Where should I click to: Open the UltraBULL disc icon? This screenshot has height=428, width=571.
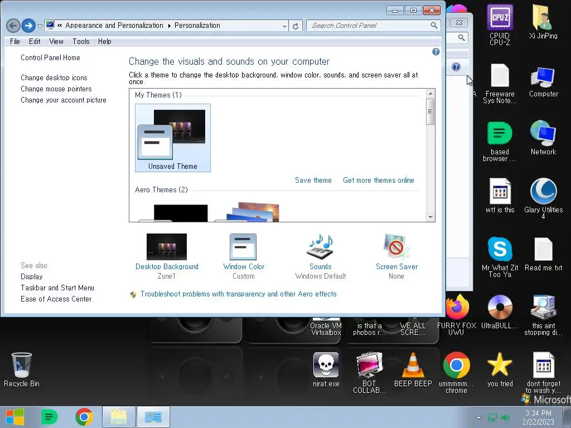click(500, 312)
